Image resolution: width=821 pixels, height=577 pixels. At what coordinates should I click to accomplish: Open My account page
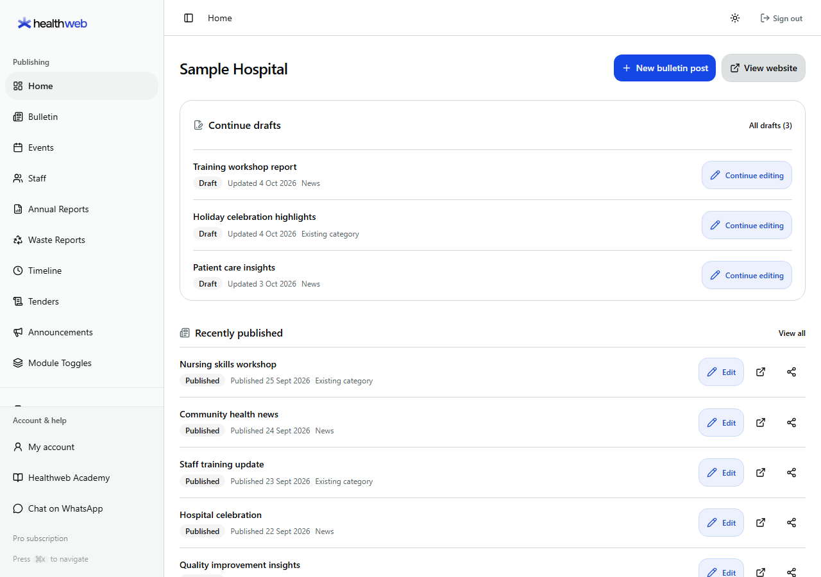[x=81, y=447]
